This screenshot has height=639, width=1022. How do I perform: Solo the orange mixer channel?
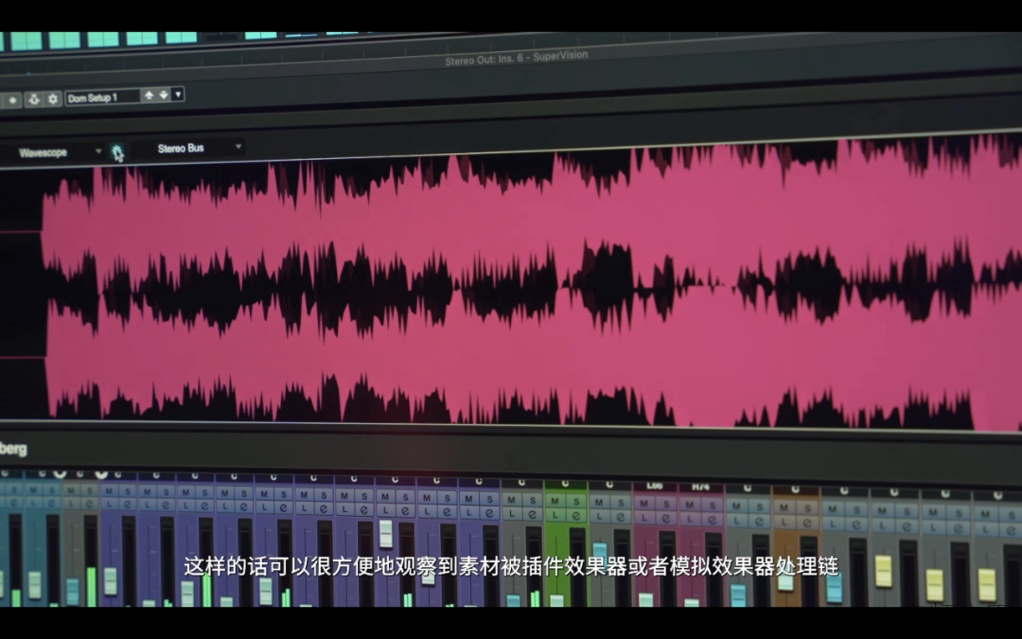coord(807,508)
